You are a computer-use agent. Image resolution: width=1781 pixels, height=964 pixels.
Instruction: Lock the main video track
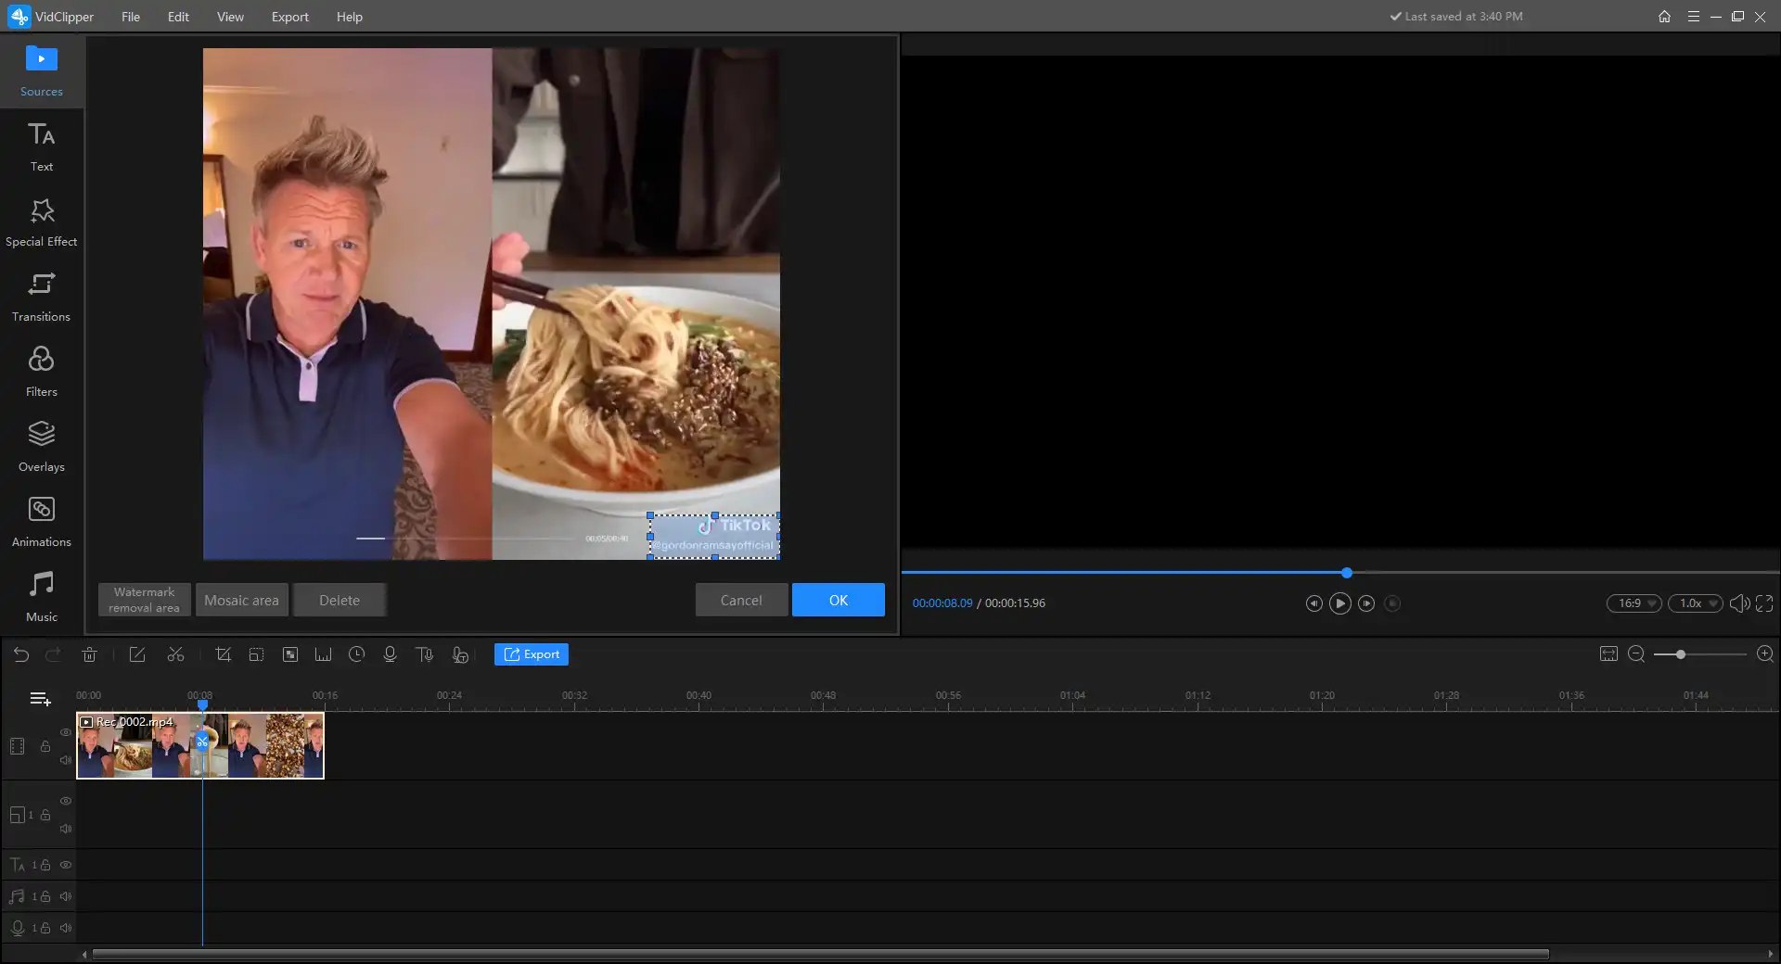[x=45, y=746]
